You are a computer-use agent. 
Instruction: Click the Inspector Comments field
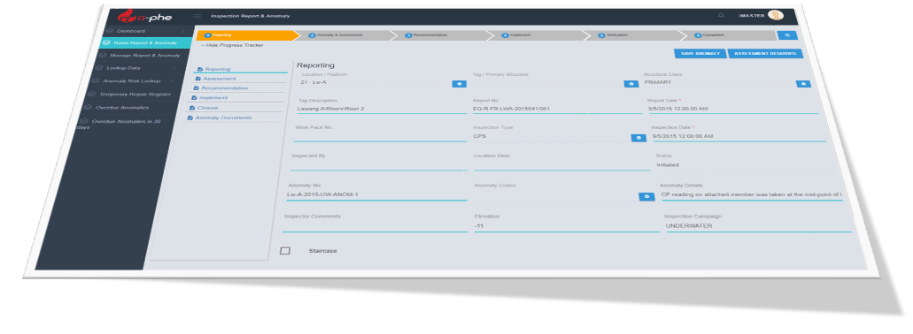375,226
